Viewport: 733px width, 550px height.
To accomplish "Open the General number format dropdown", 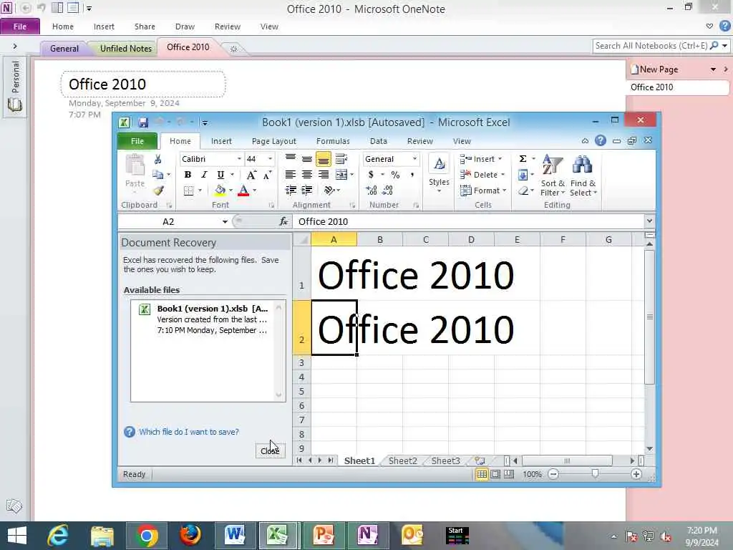I will point(414,159).
